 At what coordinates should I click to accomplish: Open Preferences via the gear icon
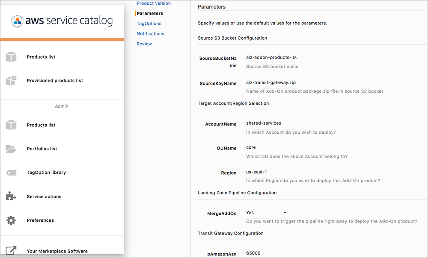11,220
